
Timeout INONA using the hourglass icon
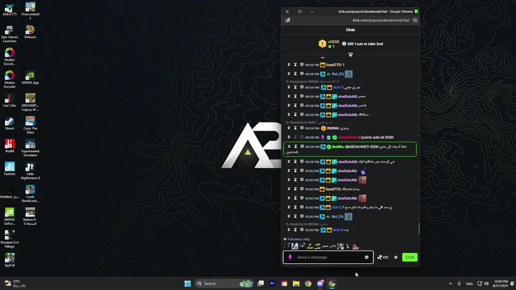[295, 128]
